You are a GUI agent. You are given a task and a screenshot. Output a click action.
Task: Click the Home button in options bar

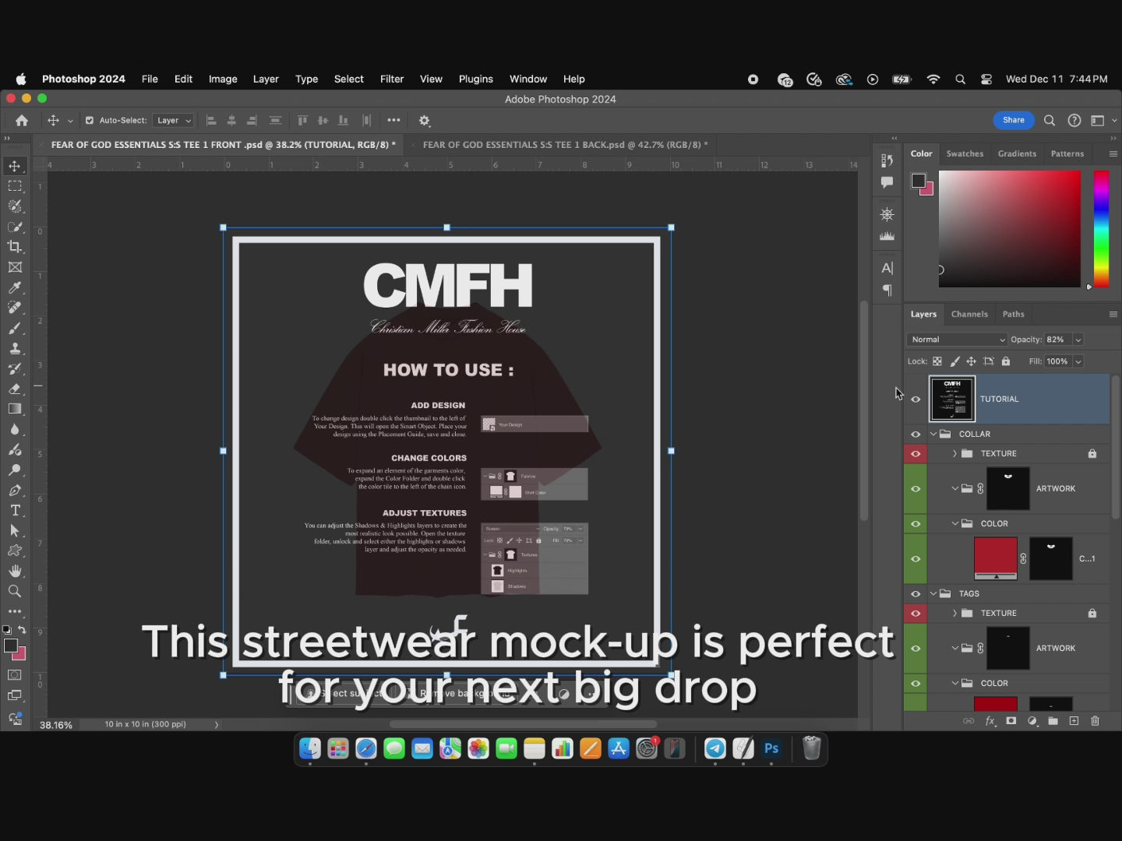22,121
